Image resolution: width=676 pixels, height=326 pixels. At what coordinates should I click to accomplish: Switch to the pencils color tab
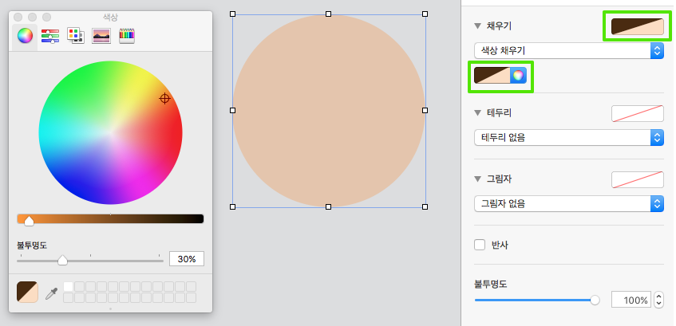tap(127, 36)
